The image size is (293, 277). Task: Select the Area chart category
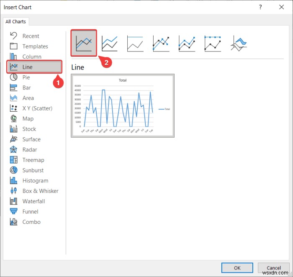coord(28,98)
